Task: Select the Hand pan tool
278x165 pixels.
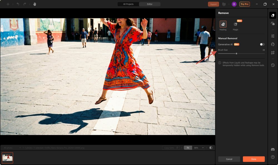Action: (35, 4)
